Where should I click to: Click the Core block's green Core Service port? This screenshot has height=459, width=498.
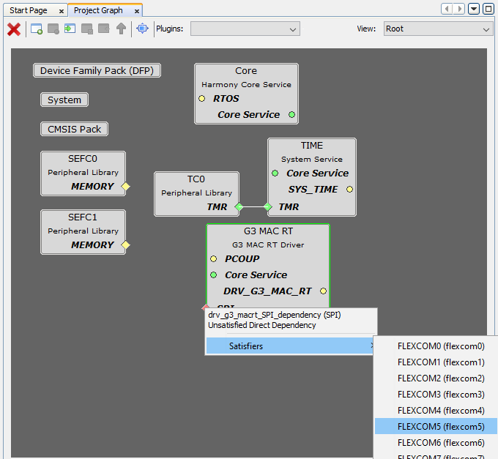coord(291,115)
